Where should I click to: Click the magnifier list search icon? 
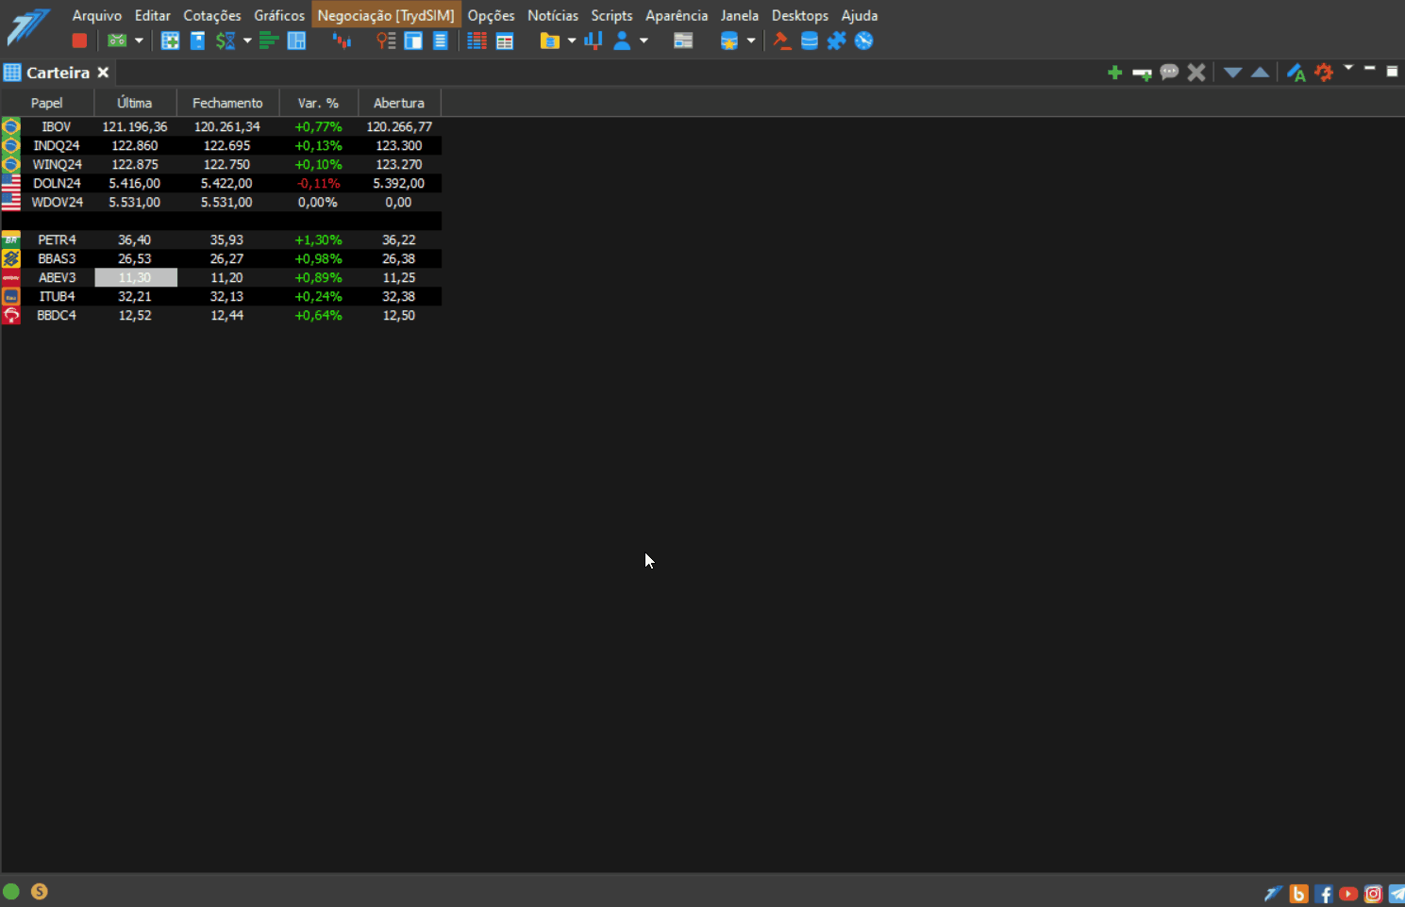tap(385, 41)
